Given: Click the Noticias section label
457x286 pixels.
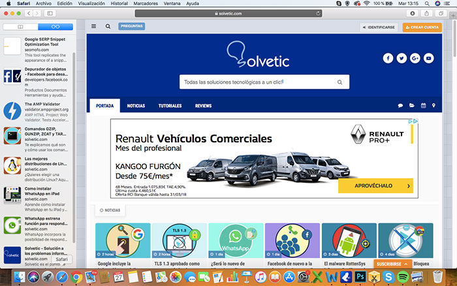Looking at the screenshot, I should [110, 210].
